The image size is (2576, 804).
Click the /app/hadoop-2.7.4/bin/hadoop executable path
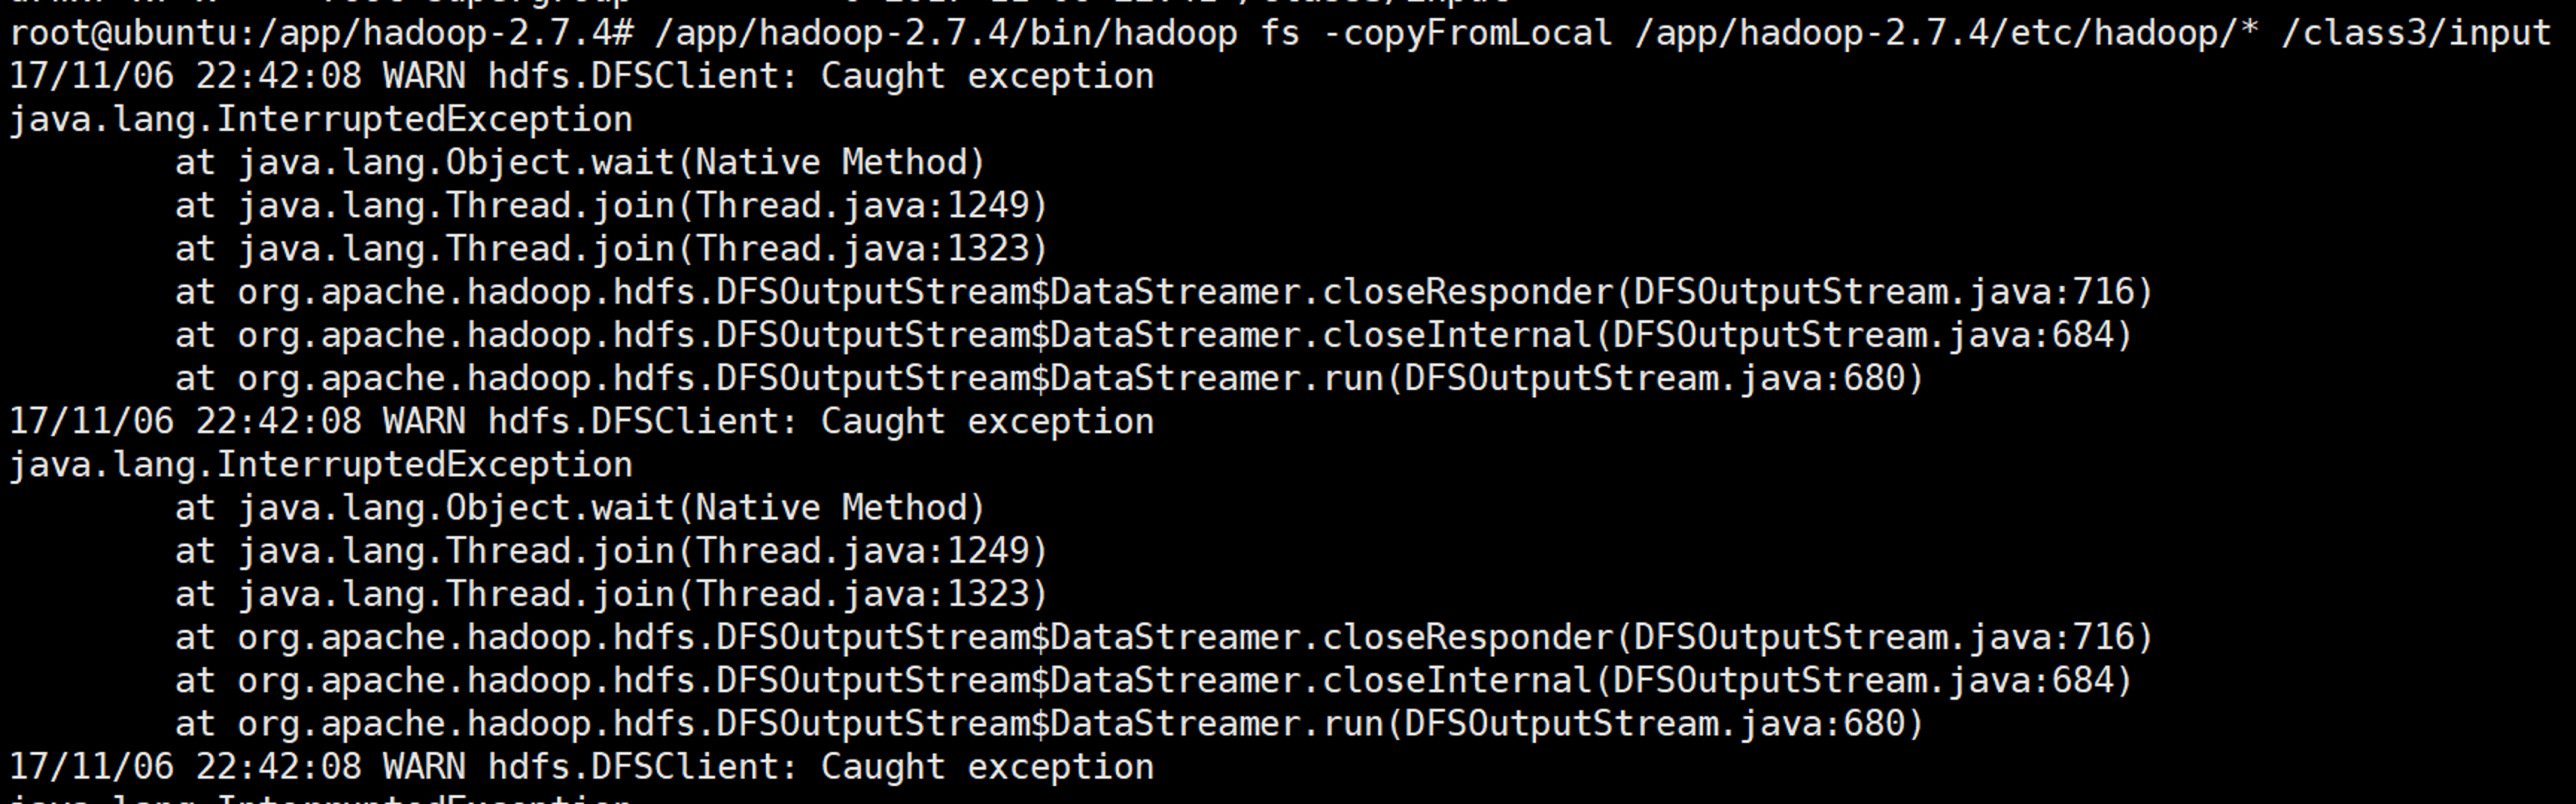coord(946,33)
